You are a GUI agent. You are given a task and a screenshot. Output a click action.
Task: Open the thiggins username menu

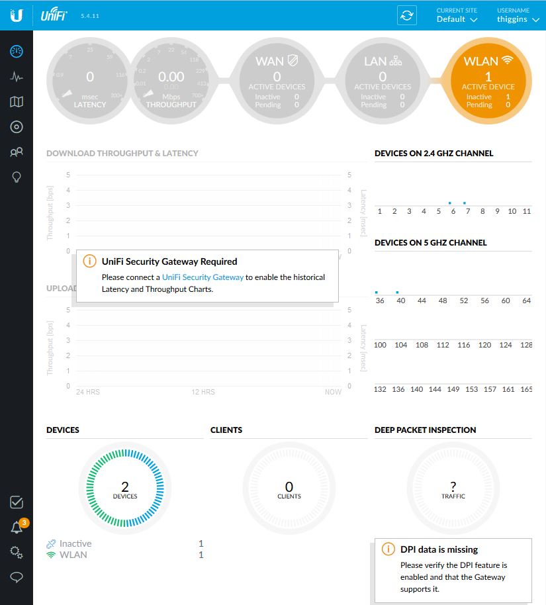tap(518, 15)
